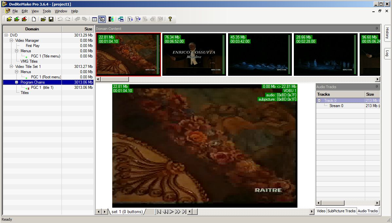
Task: Click the open project folder icon
Action: click(x=43, y=19)
